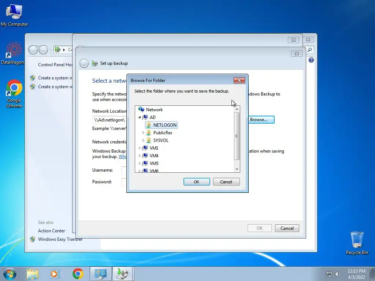The width and height of the screenshot is (375, 281).
Task: Click the SYSVOL folder icon
Action: (x=149, y=140)
